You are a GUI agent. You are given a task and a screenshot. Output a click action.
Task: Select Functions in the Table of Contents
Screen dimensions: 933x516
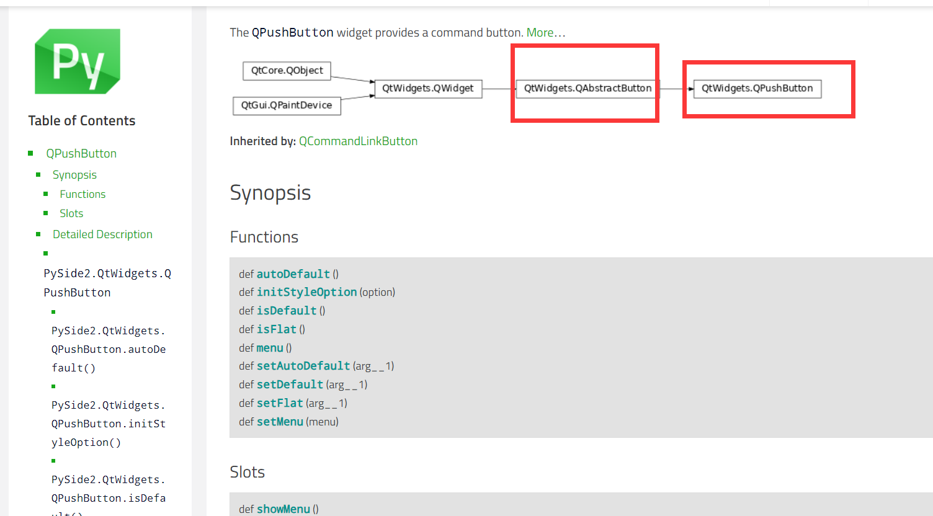pos(83,194)
